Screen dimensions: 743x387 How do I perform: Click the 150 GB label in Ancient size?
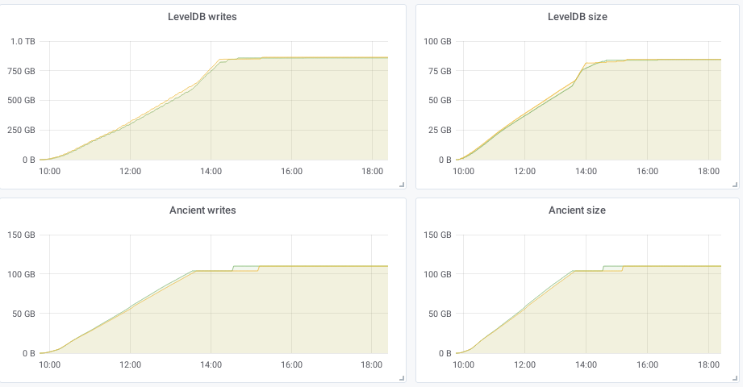tap(437, 235)
